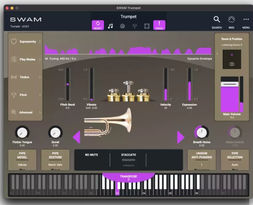
Task: Click the Mute Control knob
Action: click(235, 132)
